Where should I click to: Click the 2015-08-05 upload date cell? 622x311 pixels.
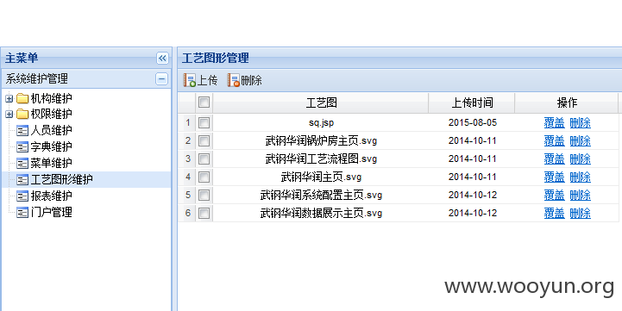[x=473, y=122]
